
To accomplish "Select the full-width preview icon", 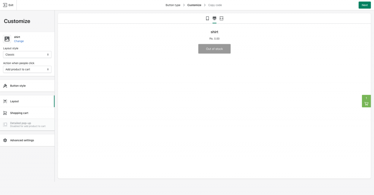I will coord(221,18).
